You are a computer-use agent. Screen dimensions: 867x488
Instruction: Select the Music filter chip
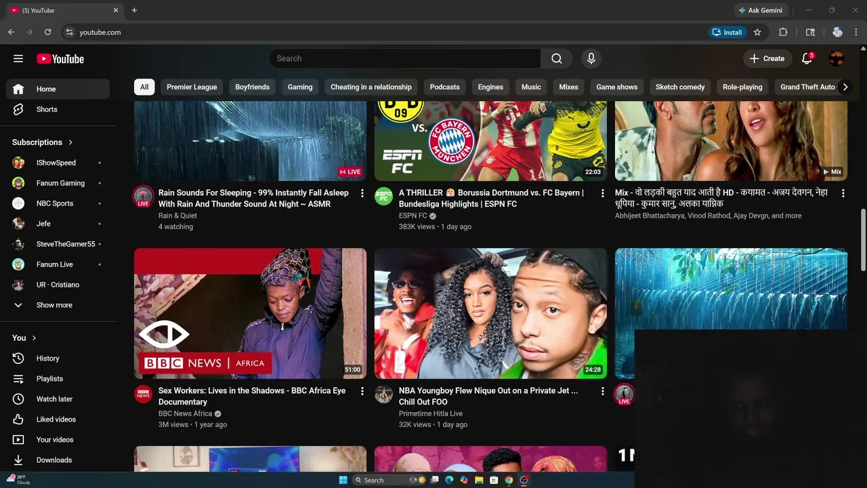point(531,87)
